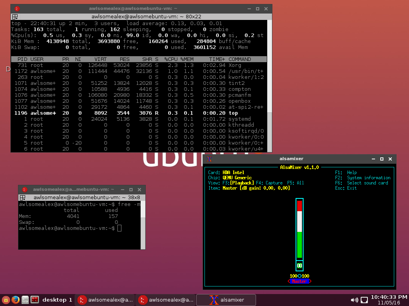Click the terminator icon in top window titlebar
The height and width of the screenshot is (306, 409).
tap(17, 9)
